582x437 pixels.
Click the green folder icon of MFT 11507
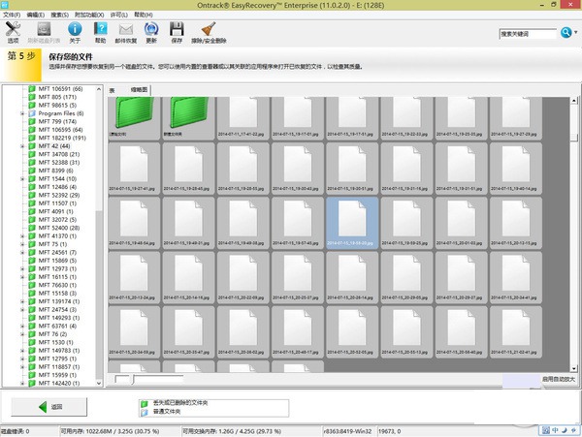click(32, 203)
